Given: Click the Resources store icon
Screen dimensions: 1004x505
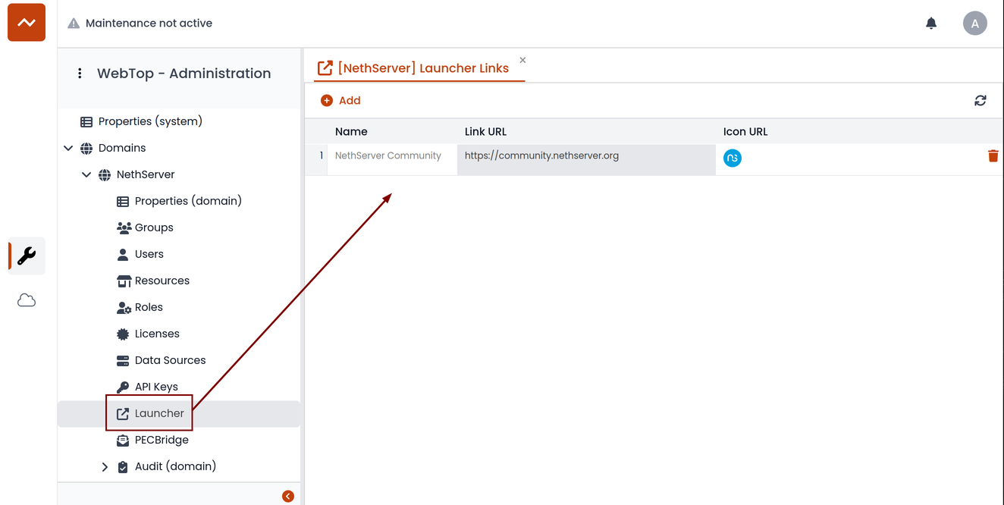Looking at the screenshot, I should [x=124, y=281].
